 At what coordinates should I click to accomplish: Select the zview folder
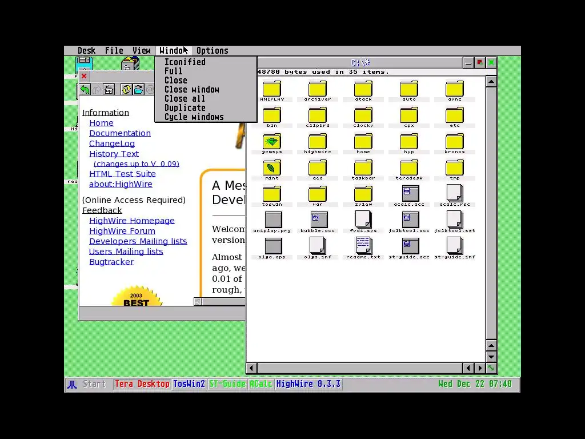tap(363, 196)
